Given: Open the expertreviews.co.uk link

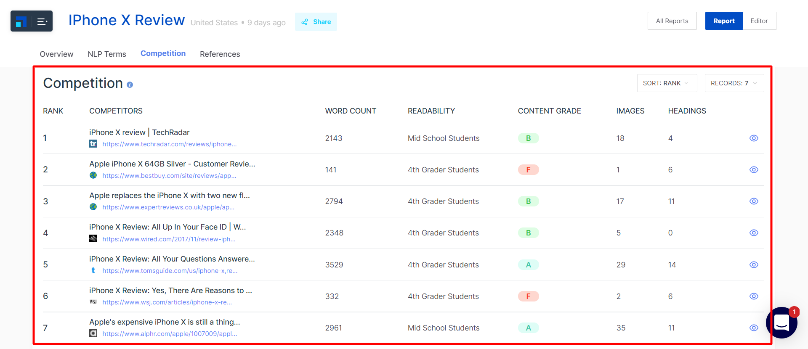Looking at the screenshot, I should click(168, 207).
